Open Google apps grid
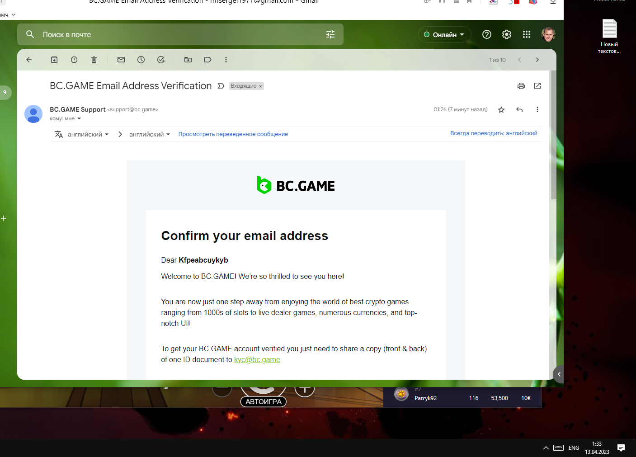636x457 pixels. point(527,34)
